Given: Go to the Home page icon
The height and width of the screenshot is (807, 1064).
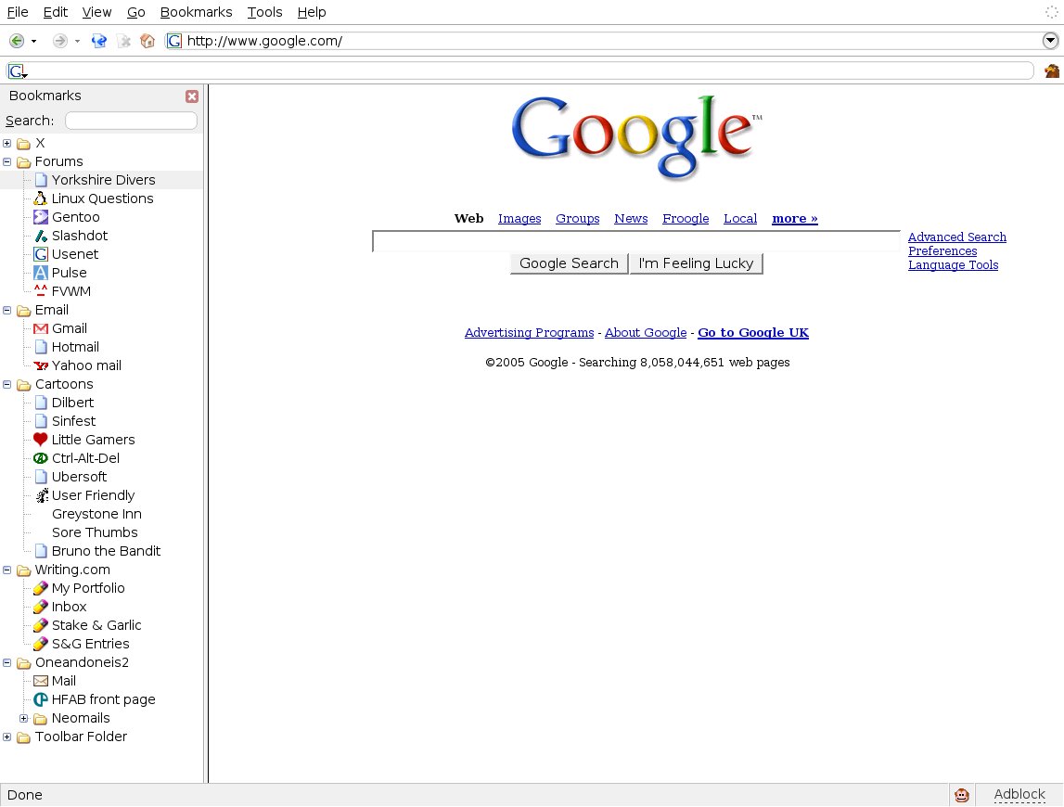Looking at the screenshot, I should pos(147,41).
